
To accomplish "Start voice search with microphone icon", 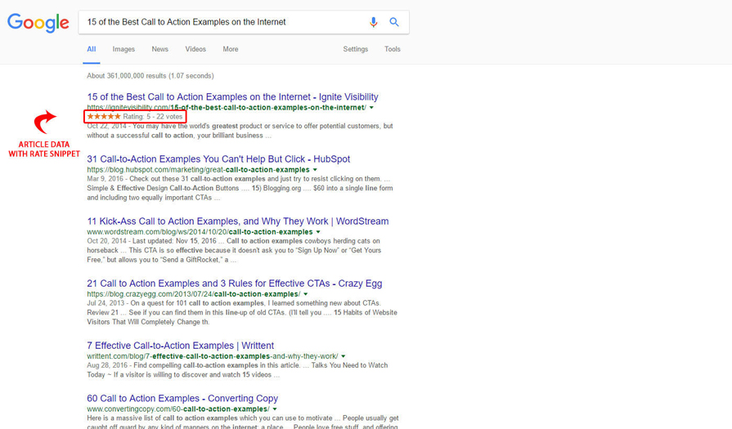I will pyautogui.click(x=374, y=23).
